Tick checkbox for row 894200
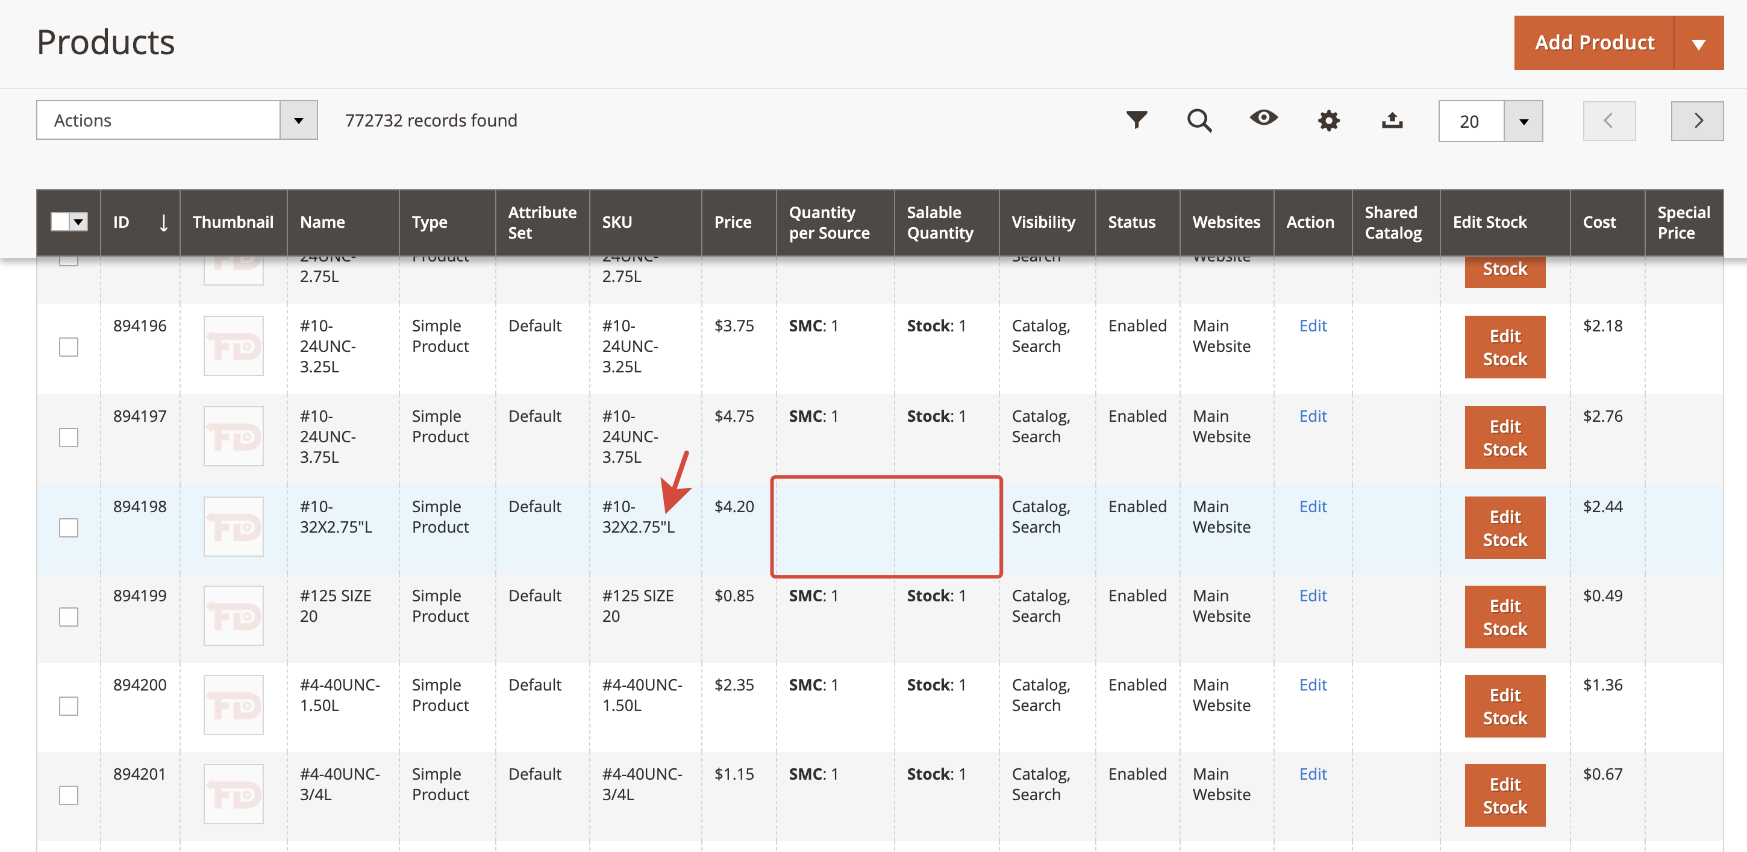This screenshot has height=852, width=1747. (x=69, y=706)
